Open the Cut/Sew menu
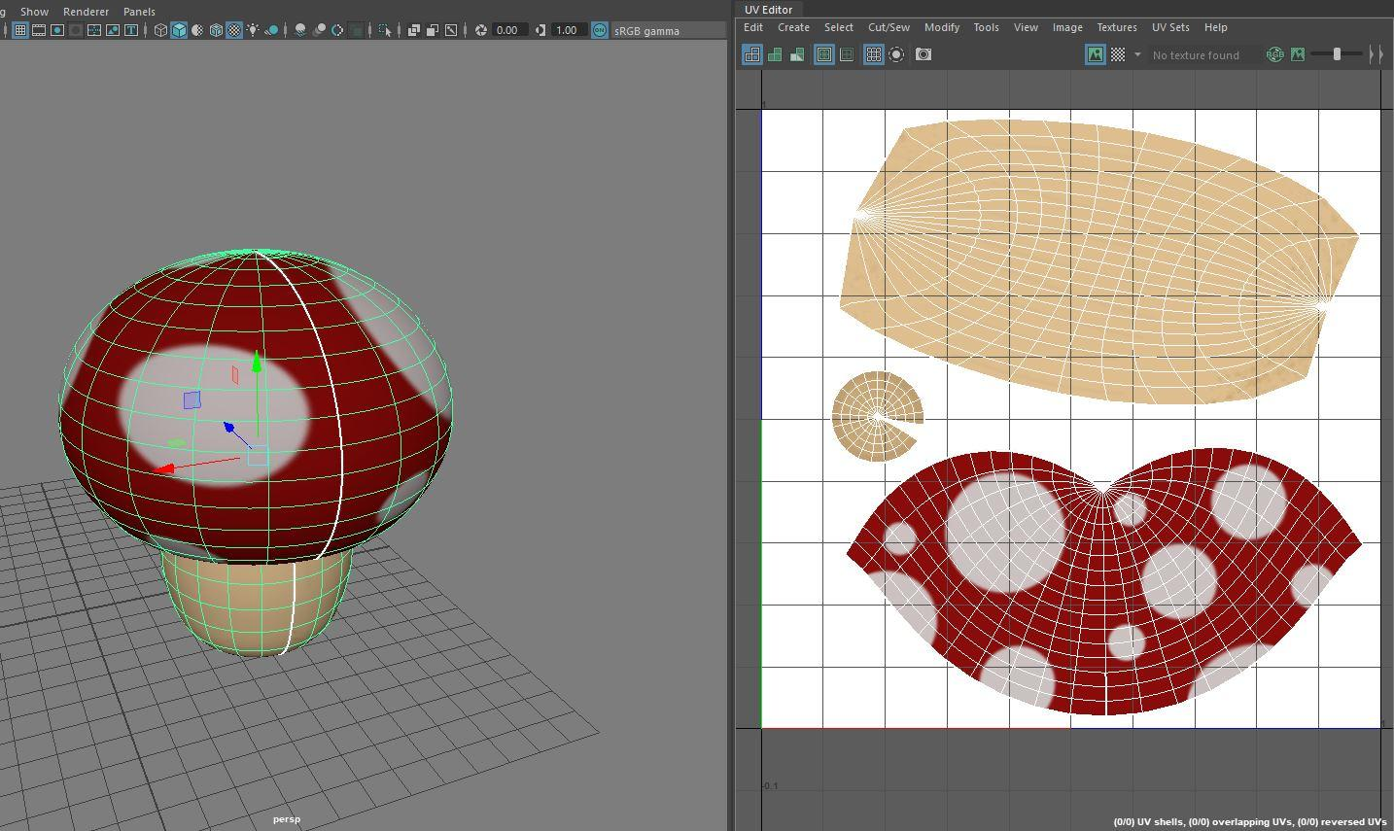Viewport: 1394px width, 831px height. (x=888, y=27)
